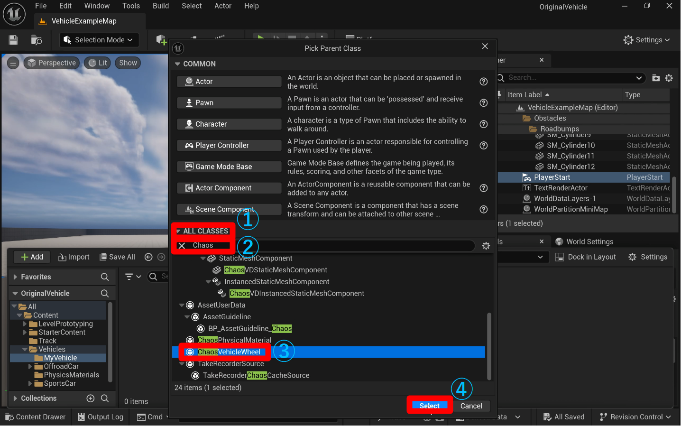The image size is (681, 426).
Task: Click Select to confirm parent class
Action: coord(430,406)
